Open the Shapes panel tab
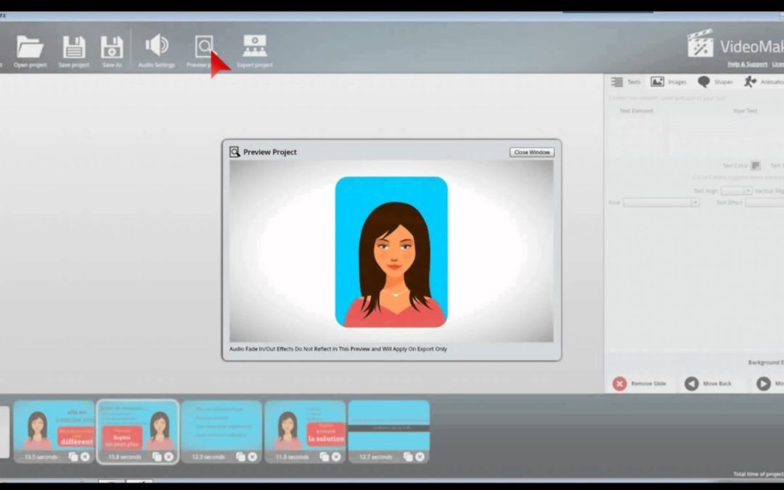This screenshot has height=490, width=784. 716,81
